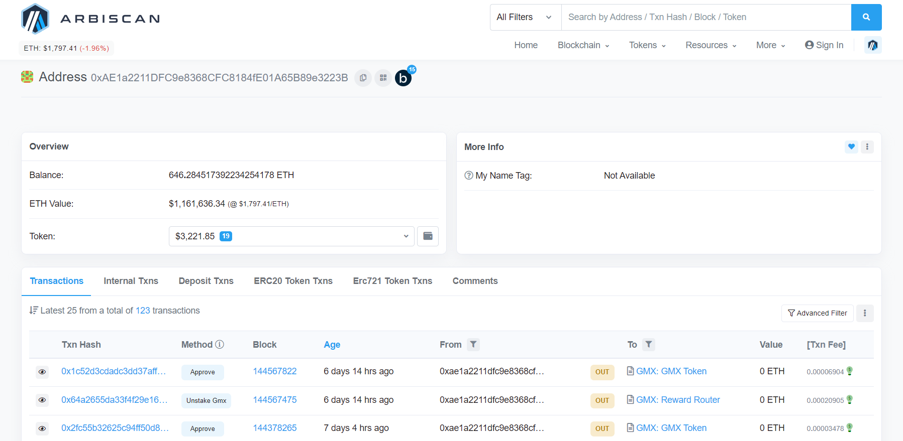Toggle the Age column header format
This screenshot has width=903, height=441.
332,345
